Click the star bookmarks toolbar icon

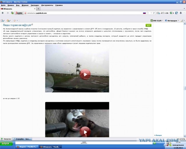click(8, 21)
